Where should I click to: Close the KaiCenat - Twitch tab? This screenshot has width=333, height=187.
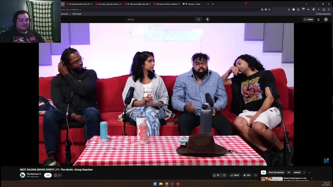coord(208,4)
